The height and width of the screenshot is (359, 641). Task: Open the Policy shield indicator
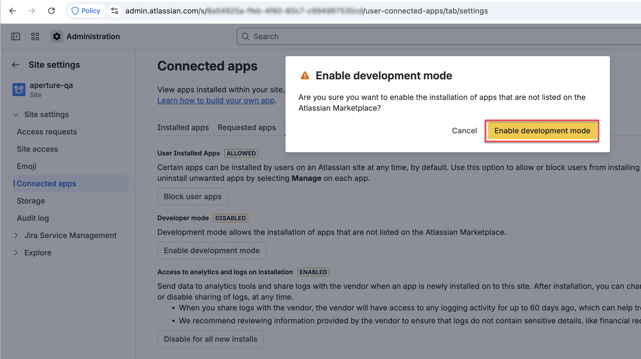(x=86, y=11)
